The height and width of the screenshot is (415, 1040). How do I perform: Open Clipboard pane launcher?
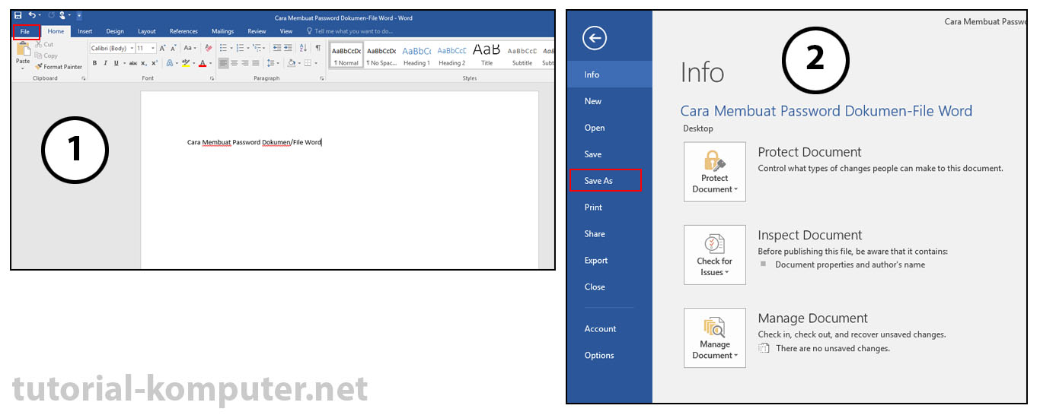tap(83, 78)
